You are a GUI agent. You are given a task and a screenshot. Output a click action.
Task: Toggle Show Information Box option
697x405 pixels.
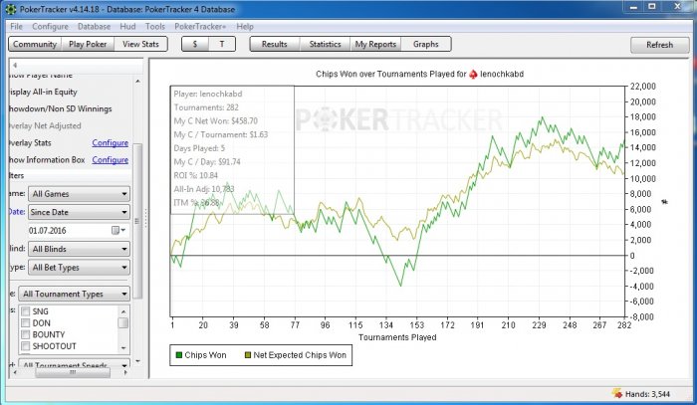point(47,160)
